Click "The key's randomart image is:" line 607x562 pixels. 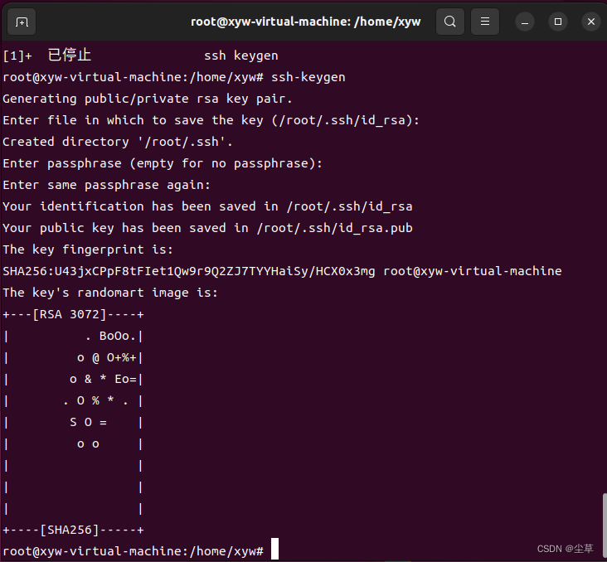pos(110,293)
